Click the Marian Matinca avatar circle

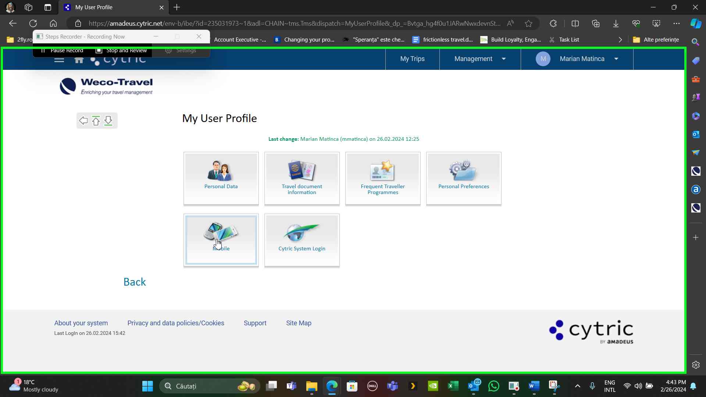[x=543, y=59]
